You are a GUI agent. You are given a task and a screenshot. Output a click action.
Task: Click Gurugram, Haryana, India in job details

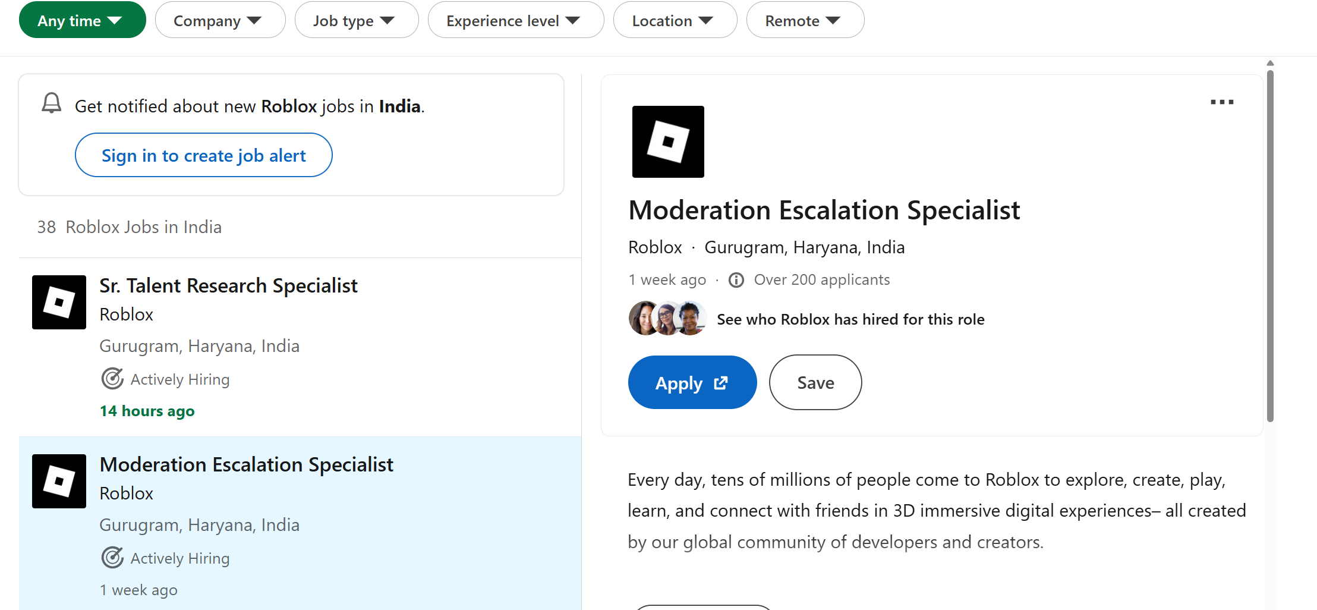[804, 247]
